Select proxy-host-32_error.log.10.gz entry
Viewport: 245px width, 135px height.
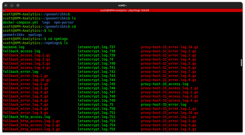[169, 47]
